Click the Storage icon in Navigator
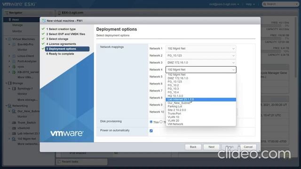This screenshot has width=301, height=169. tap(9, 83)
